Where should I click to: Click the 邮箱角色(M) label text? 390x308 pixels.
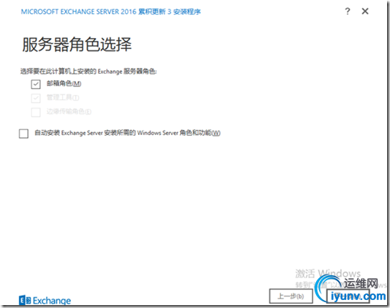[x=64, y=84]
